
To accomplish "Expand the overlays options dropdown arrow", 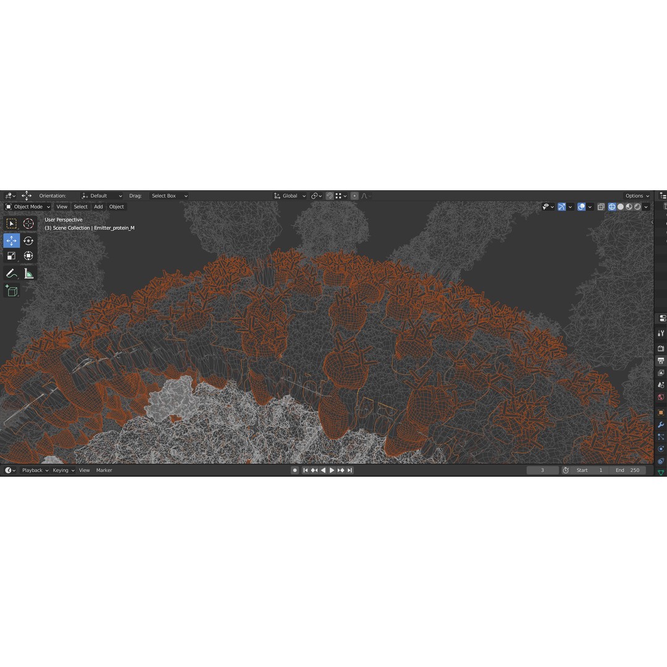I will [590, 207].
